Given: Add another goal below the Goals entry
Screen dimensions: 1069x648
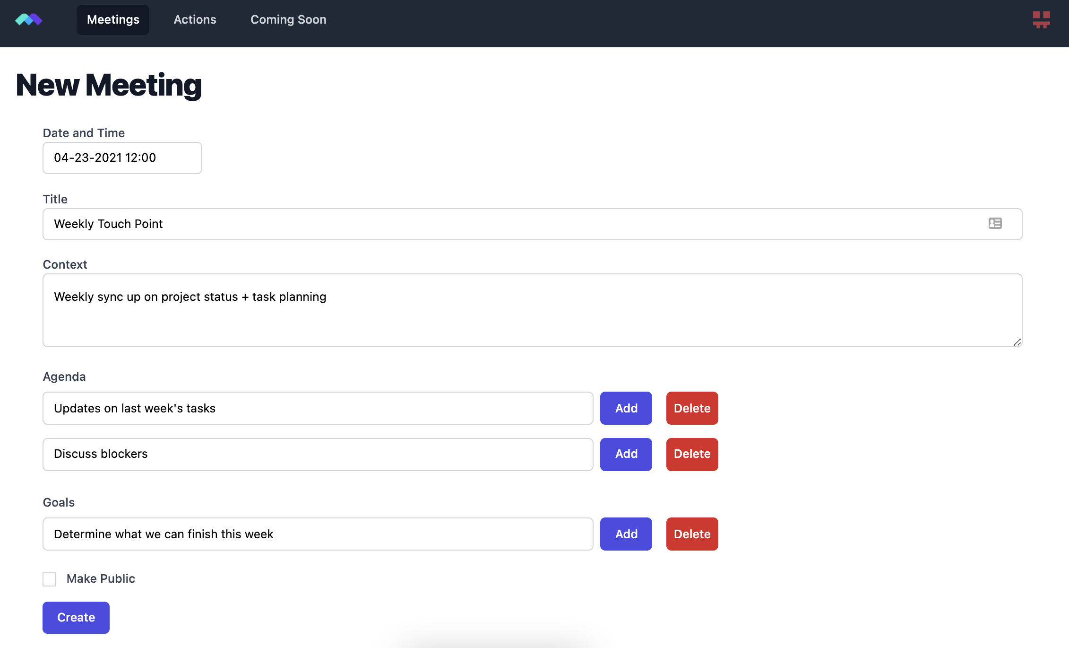Looking at the screenshot, I should 626,534.
